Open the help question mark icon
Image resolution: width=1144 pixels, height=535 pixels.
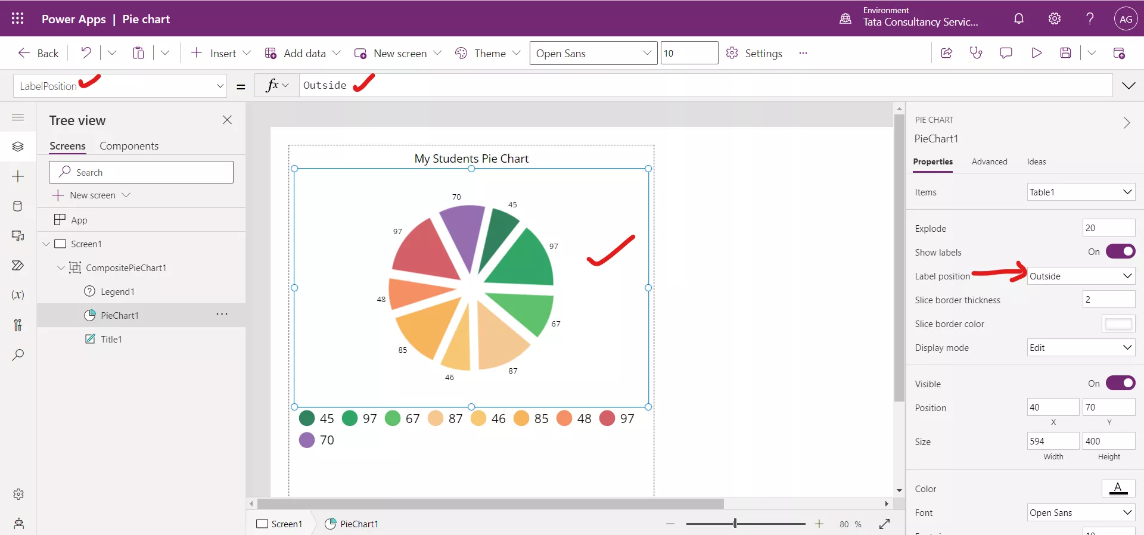tap(1090, 18)
